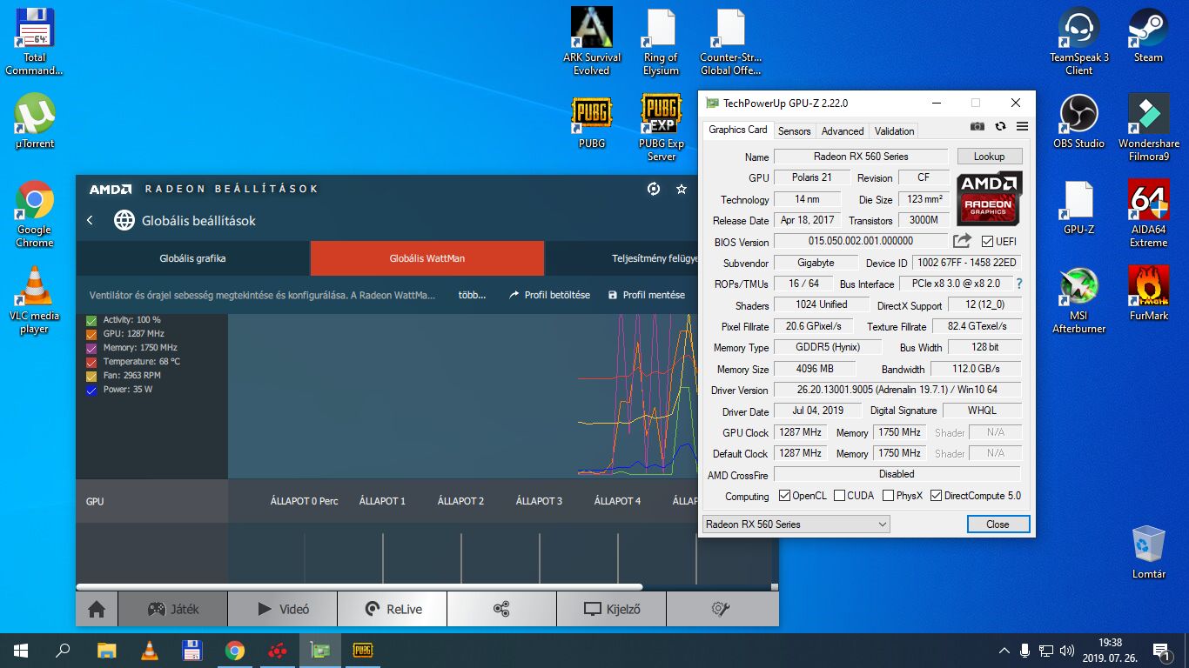The width and height of the screenshot is (1189, 668).
Task: Select GPU-Z Graphics Card tab
Action: [x=738, y=130]
